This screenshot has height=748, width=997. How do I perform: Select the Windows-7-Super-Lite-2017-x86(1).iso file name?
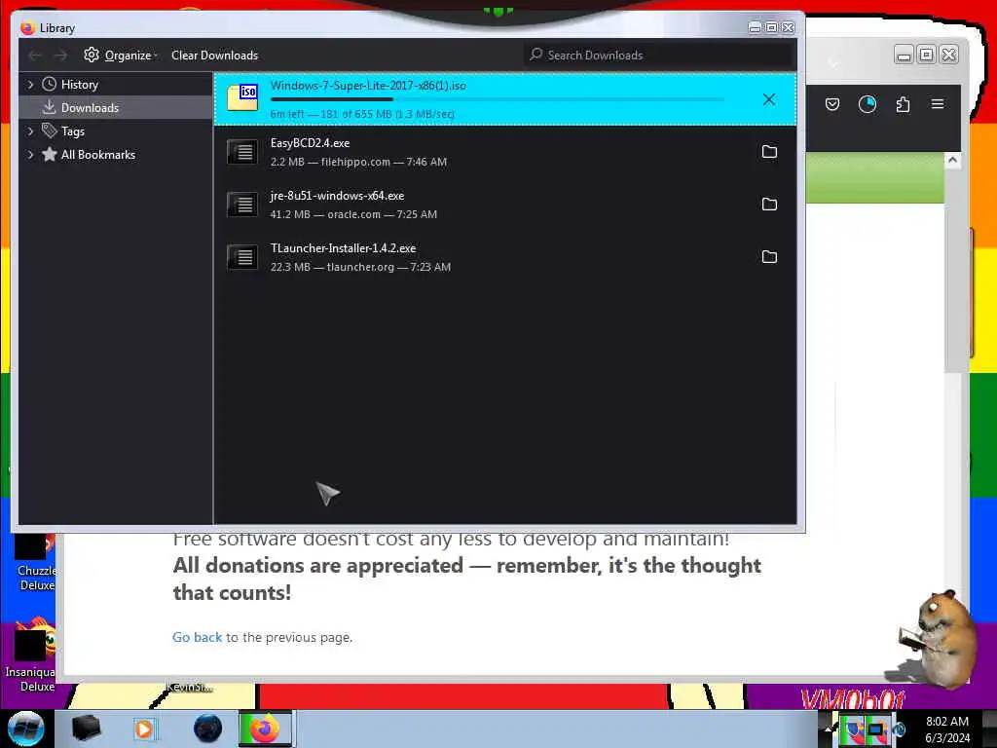[x=368, y=86]
